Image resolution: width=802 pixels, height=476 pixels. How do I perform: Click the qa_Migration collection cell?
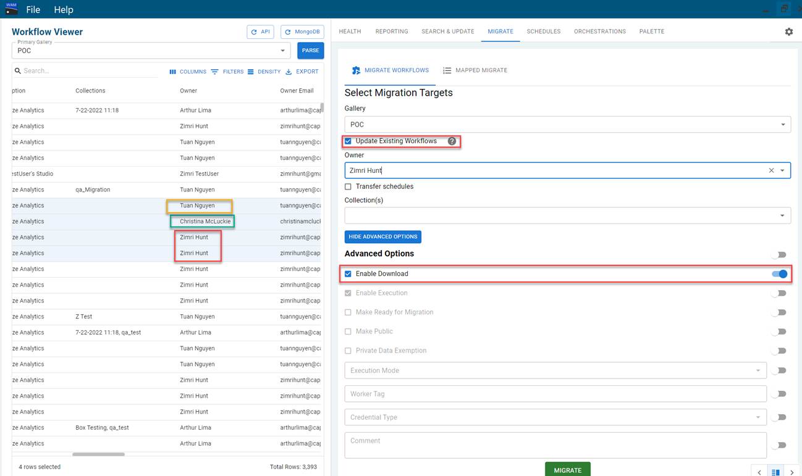click(93, 190)
